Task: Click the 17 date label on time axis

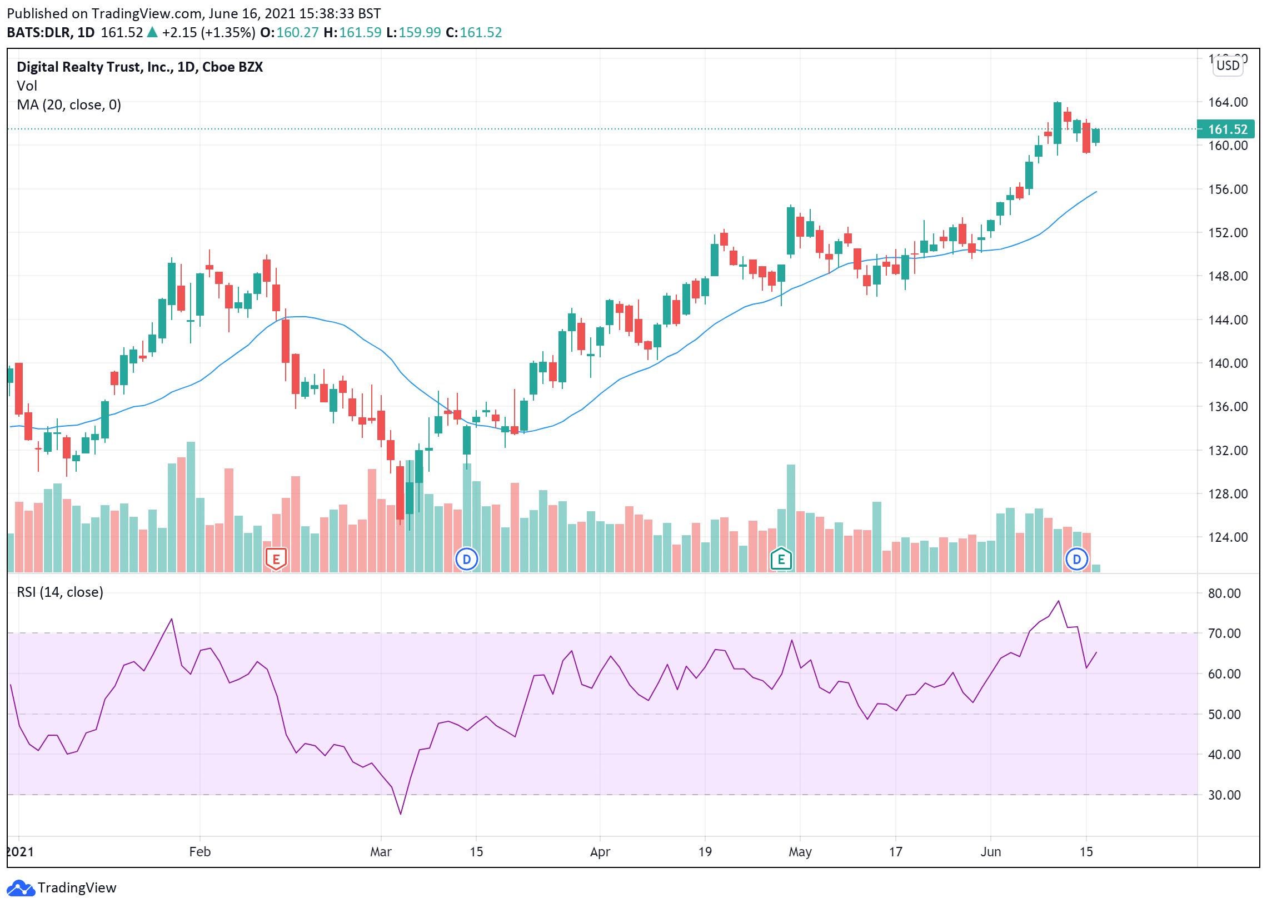Action: tap(895, 851)
